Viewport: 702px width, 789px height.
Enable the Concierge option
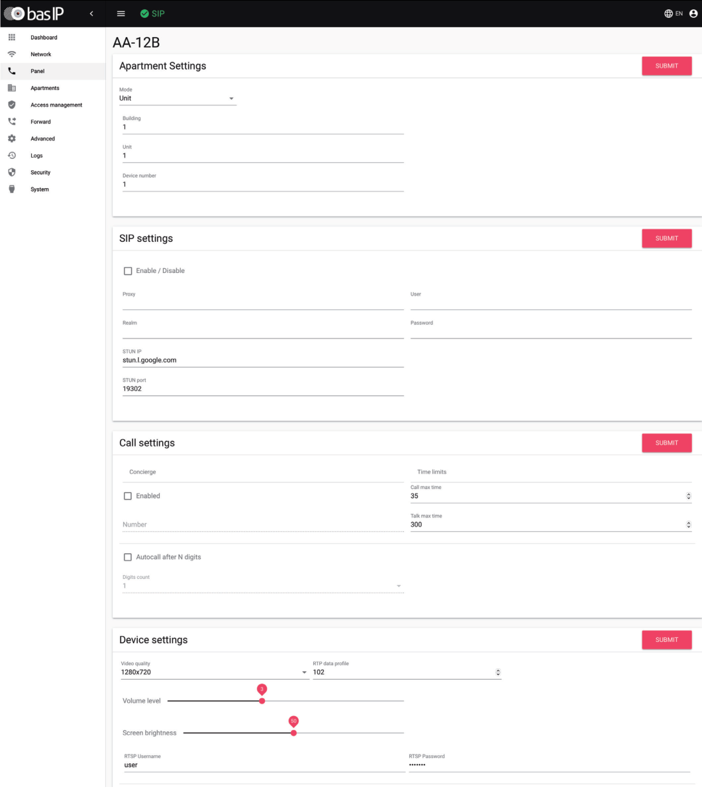[x=128, y=496]
